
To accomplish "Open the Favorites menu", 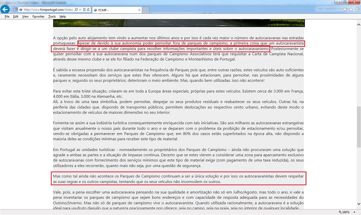I will (38, 17).
